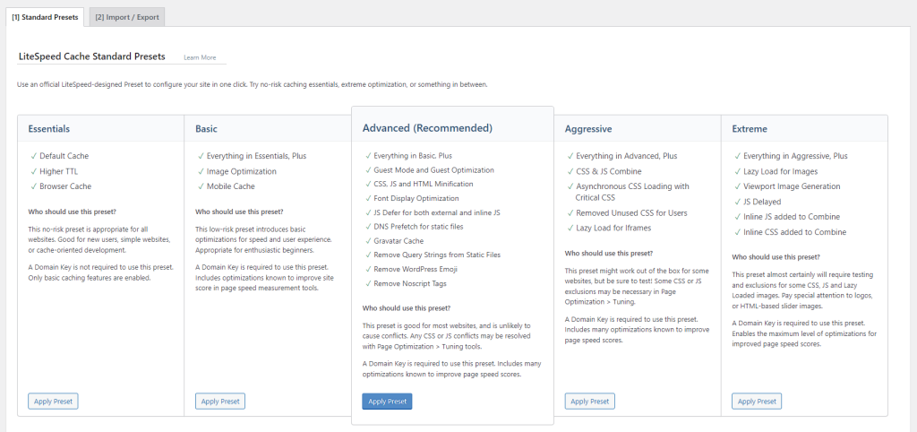Click the Advanced (Recommended) heading
Image resolution: width=917 pixels, height=432 pixels.
[x=427, y=128]
